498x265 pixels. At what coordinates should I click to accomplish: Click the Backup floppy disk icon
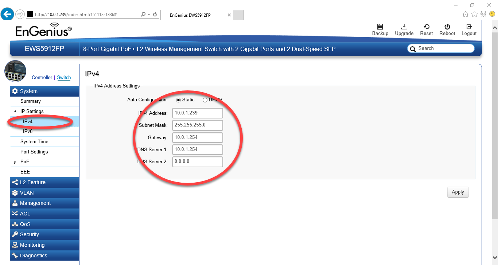[380, 27]
